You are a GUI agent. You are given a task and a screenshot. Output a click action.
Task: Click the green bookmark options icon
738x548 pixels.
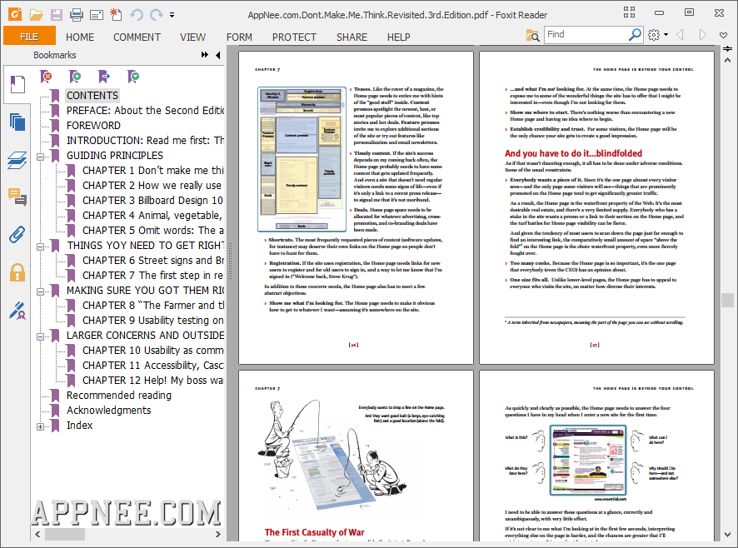tap(133, 77)
